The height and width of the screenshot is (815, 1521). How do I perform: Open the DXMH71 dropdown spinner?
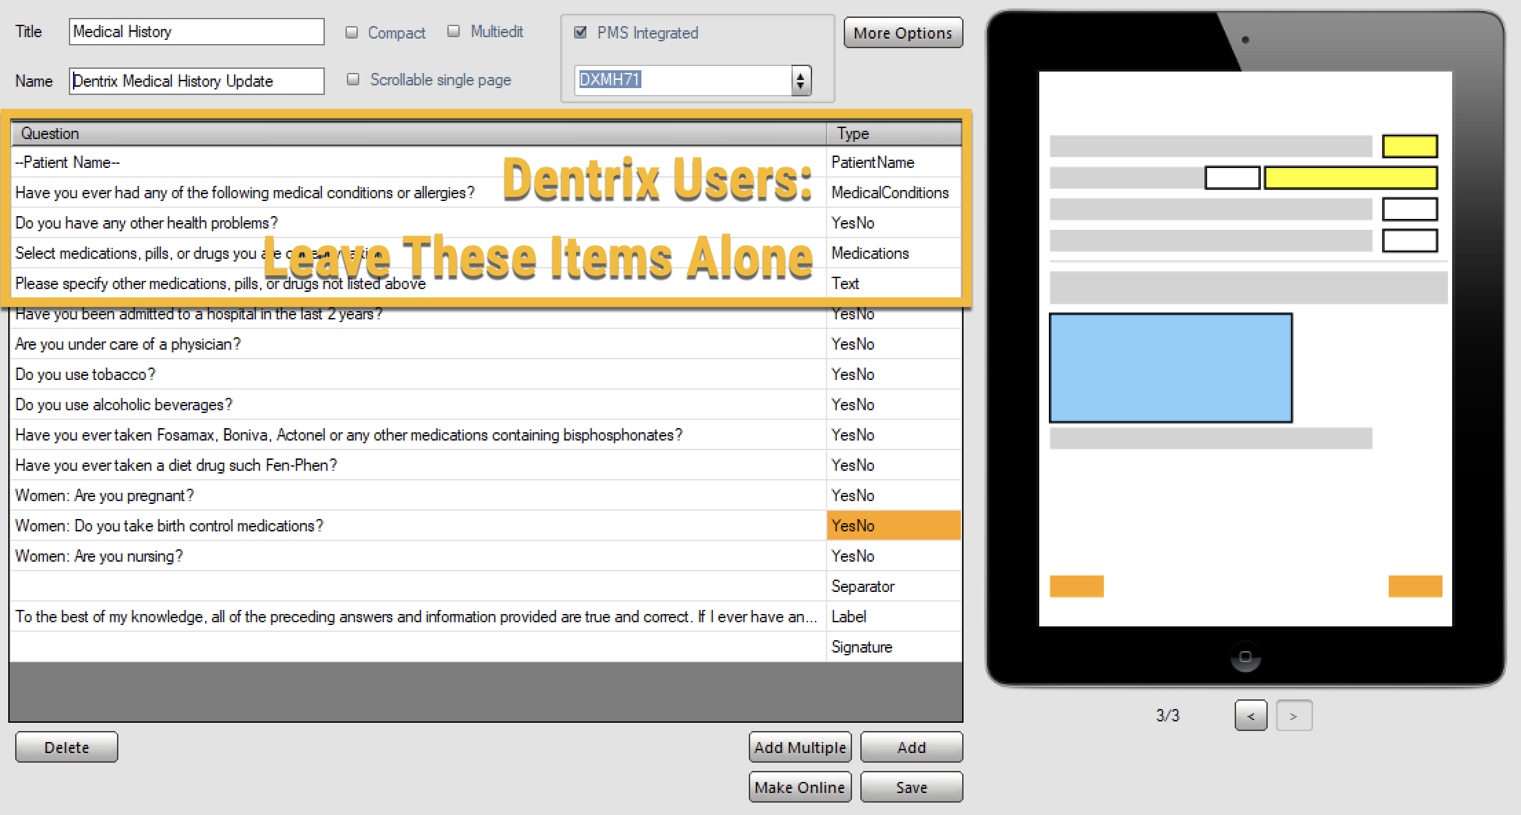[800, 81]
